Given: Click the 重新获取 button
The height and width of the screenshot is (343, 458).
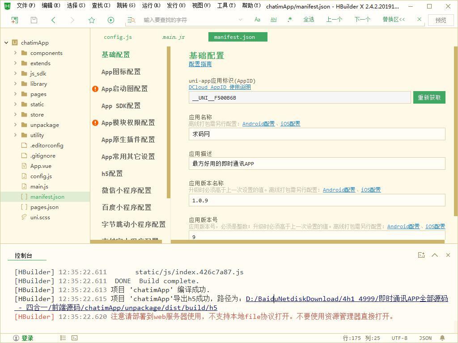Looking at the screenshot, I should pos(429,97).
